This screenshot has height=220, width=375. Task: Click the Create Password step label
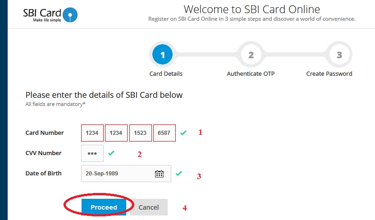tap(329, 74)
